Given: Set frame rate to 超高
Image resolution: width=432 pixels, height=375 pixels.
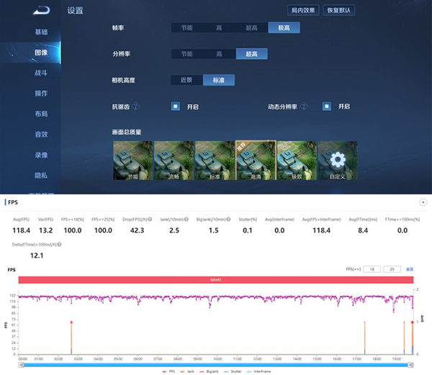Looking at the screenshot, I should 251,27.
